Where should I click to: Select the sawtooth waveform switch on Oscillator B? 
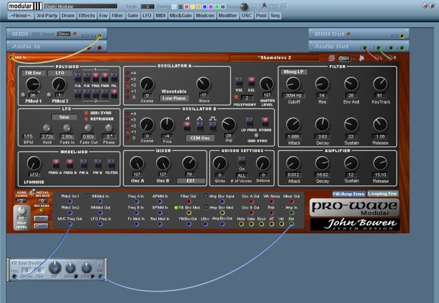187,127
